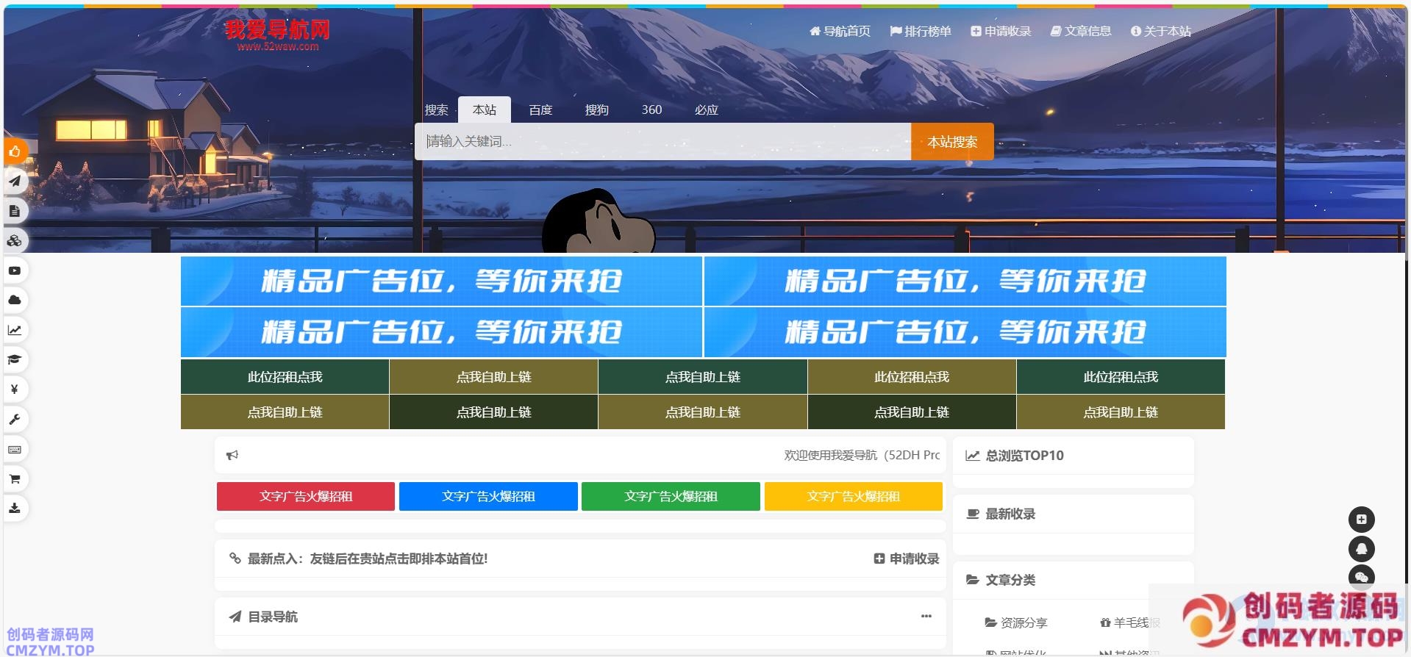
Task: Select the 搜狗 search tab
Action: coord(596,110)
